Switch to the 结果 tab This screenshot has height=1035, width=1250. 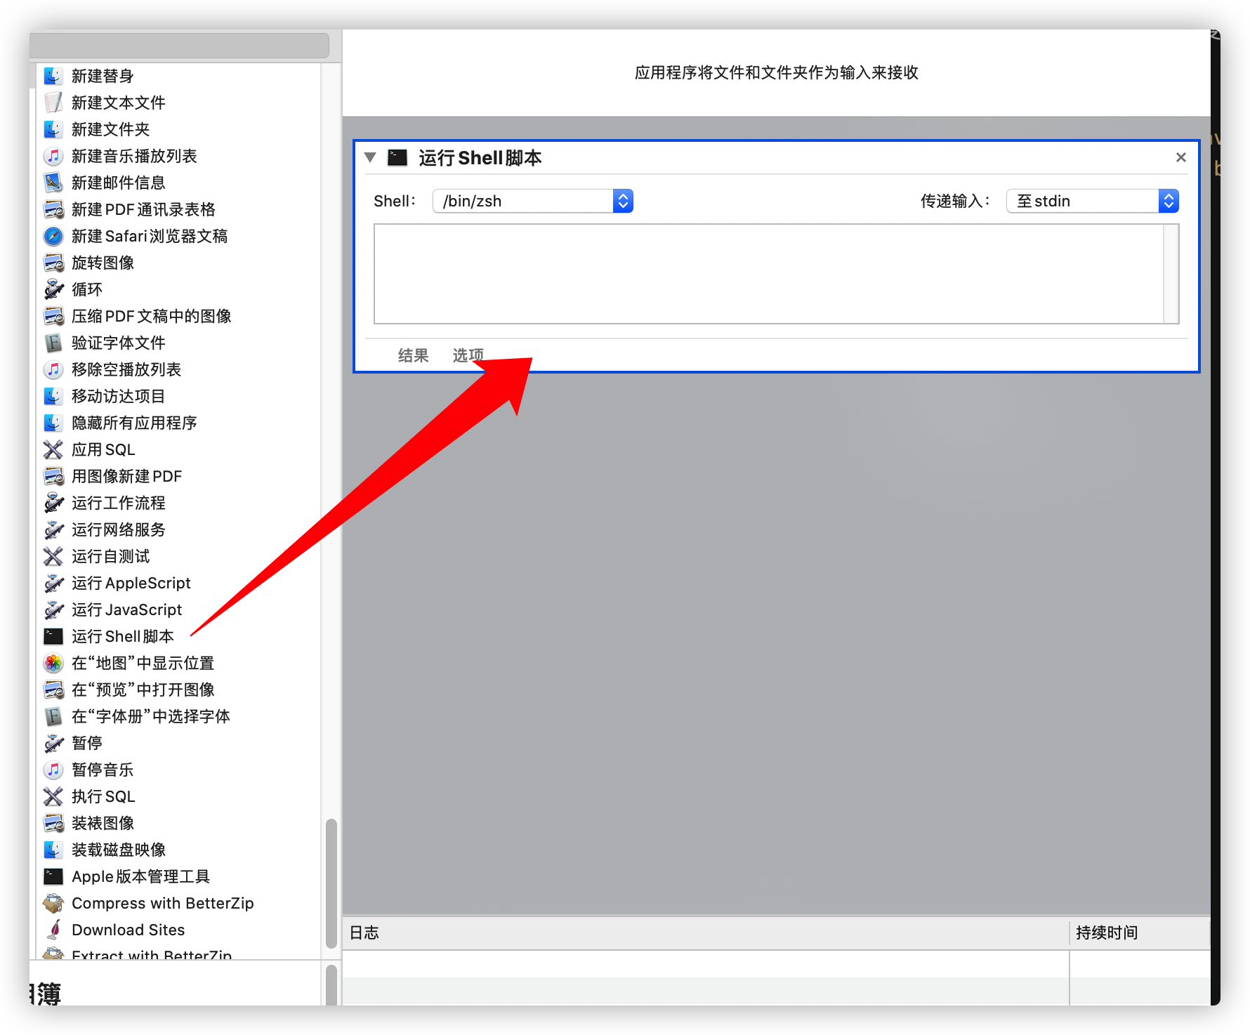(413, 355)
